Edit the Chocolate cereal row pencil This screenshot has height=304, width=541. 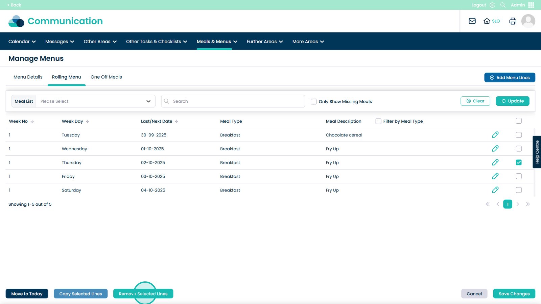[x=495, y=135]
